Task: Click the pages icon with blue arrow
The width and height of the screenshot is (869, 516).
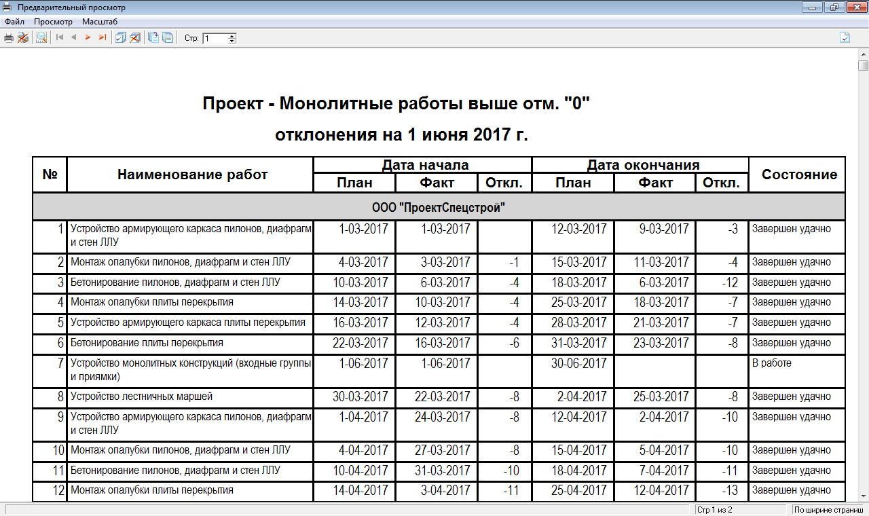Action: (153, 38)
